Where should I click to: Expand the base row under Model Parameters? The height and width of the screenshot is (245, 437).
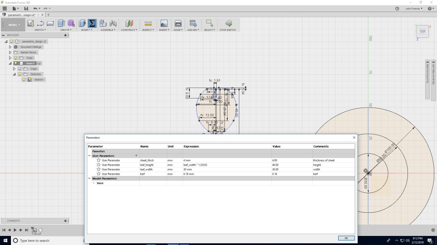tap(94, 183)
